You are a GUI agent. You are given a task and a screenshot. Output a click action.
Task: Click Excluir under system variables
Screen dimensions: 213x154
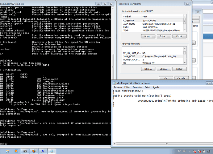[179, 69]
